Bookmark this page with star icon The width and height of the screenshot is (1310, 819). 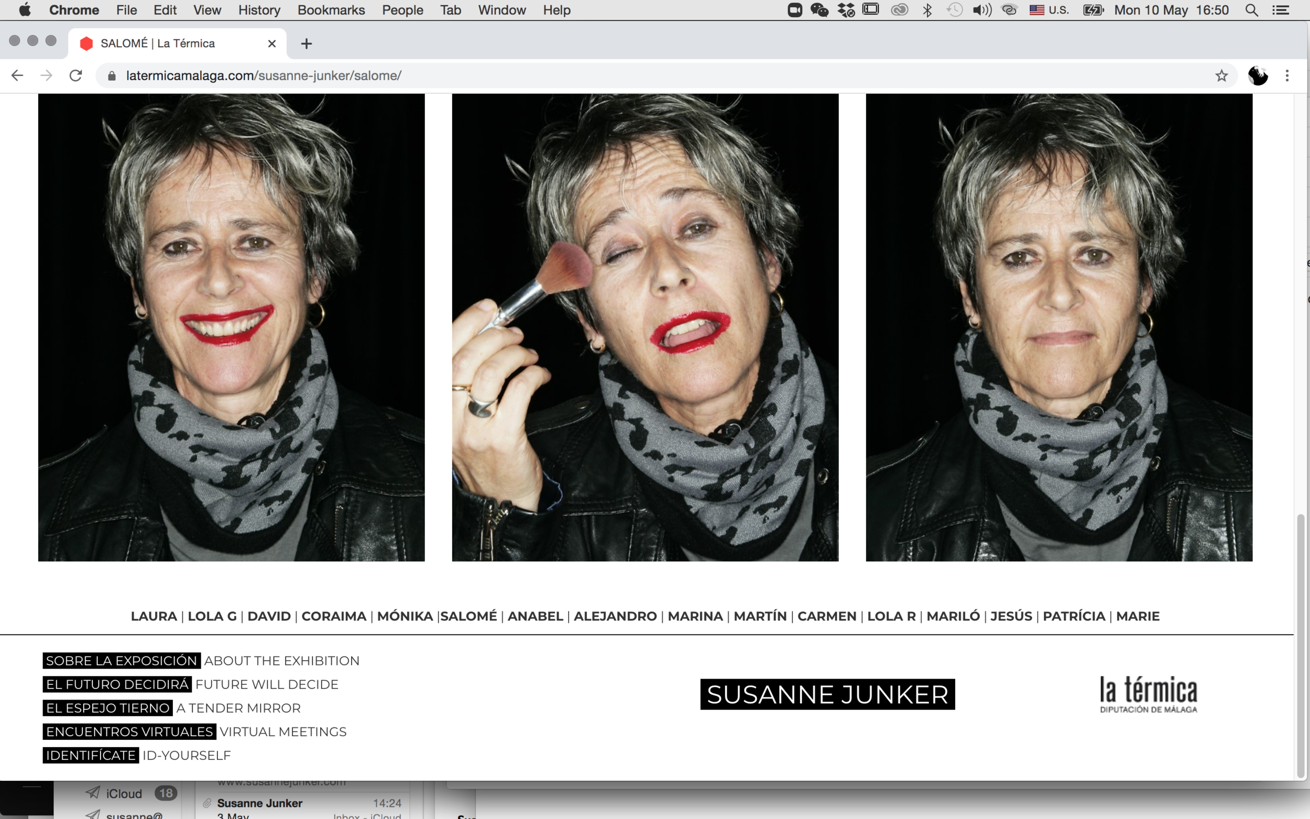tap(1221, 76)
